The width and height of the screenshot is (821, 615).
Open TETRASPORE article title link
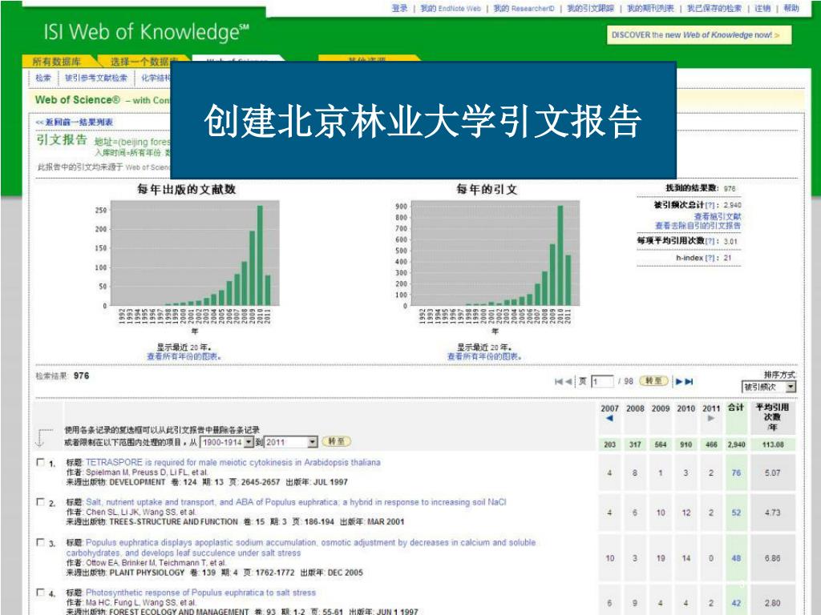tap(233, 462)
